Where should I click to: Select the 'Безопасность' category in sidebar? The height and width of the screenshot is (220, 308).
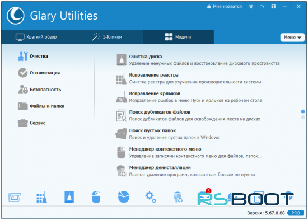pos(40,90)
